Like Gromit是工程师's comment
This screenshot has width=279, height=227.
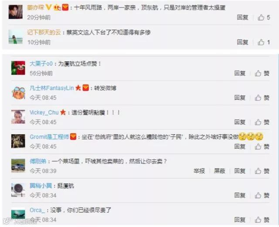point(262,146)
